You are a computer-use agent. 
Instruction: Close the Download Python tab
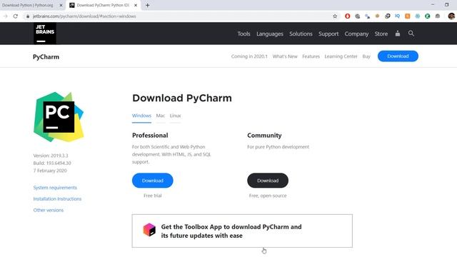point(61,5)
